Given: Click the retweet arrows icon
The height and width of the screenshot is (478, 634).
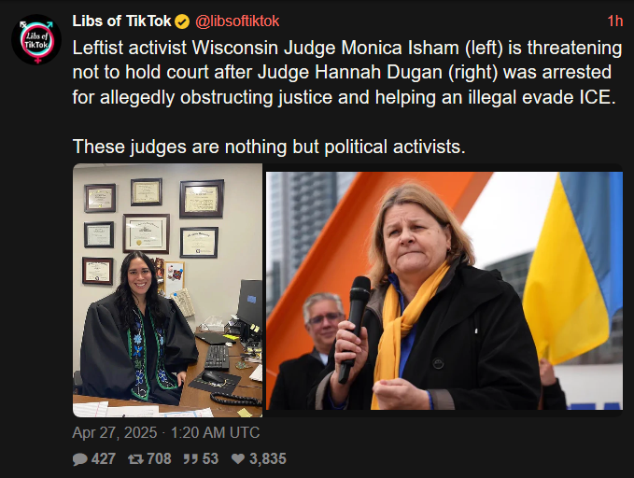Looking at the screenshot, I should [x=136, y=458].
